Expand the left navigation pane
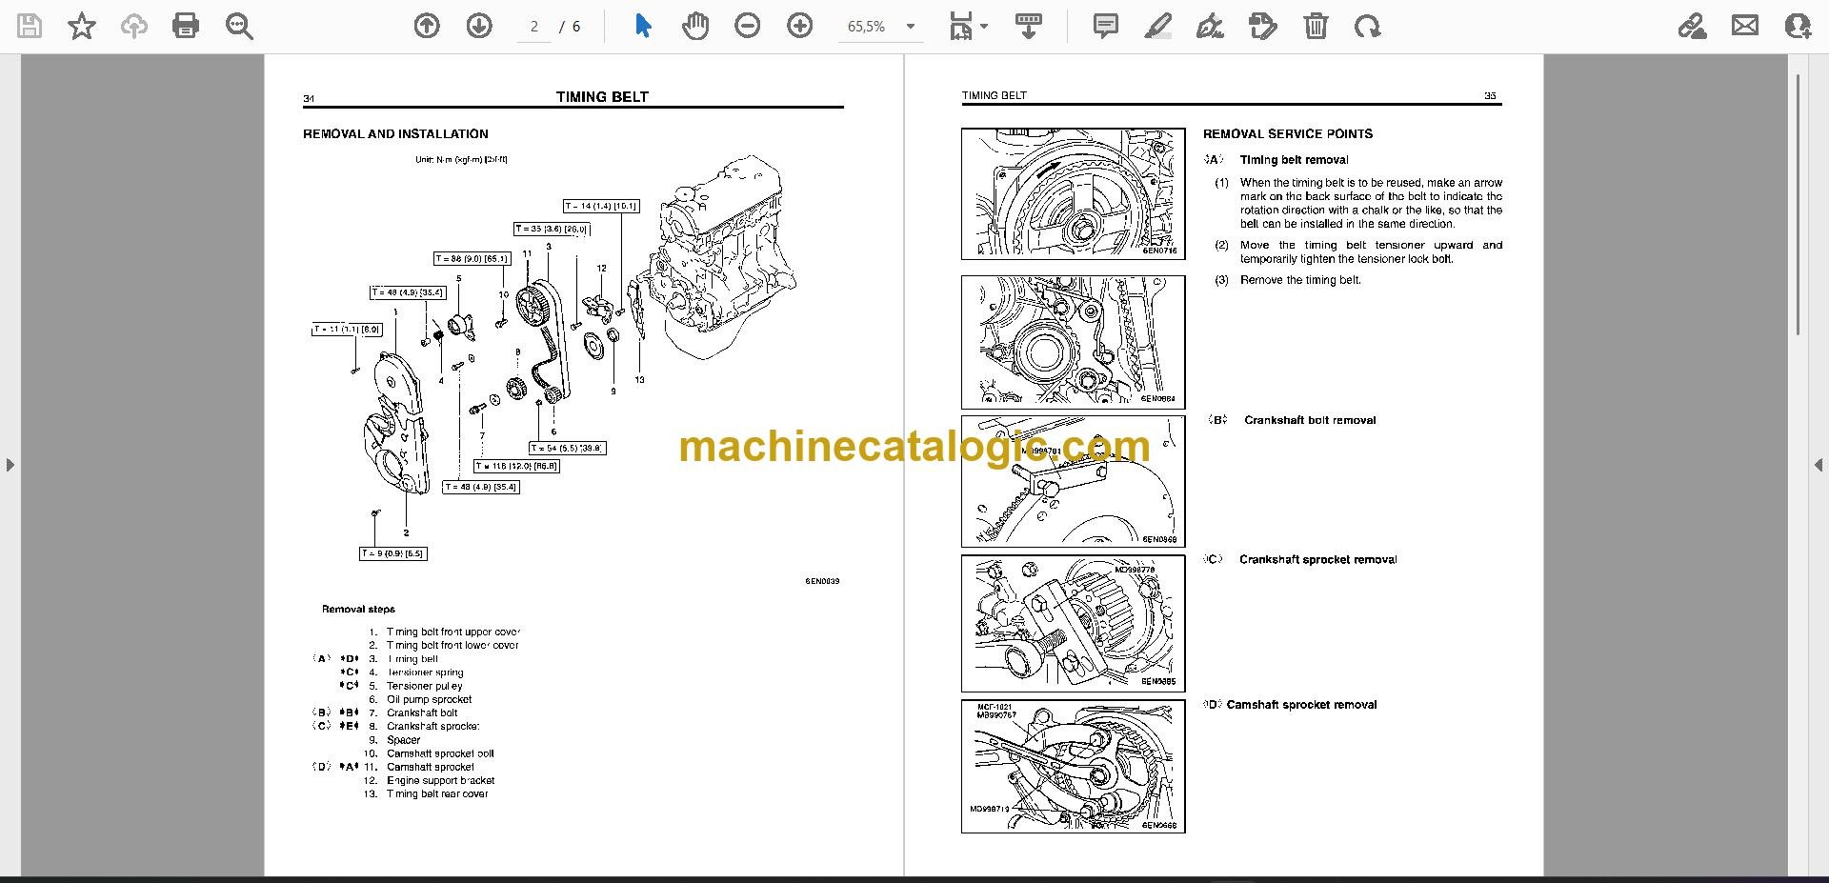 [x=10, y=465]
